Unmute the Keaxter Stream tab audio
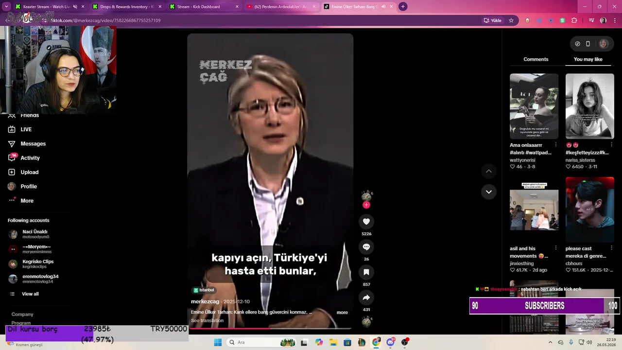This screenshot has height=350, width=622. click(x=75, y=7)
